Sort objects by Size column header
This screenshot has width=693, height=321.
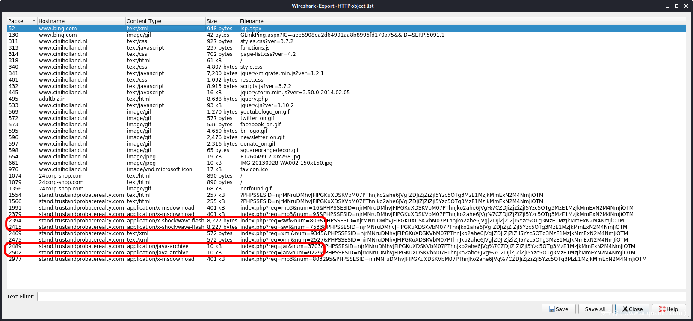tap(221, 21)
